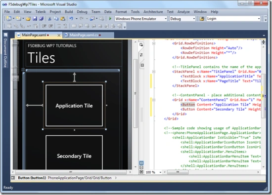This screenshot has width=272, height=195.
Task: Open the Document Outline side panel
Action: (x=5, y=50)
